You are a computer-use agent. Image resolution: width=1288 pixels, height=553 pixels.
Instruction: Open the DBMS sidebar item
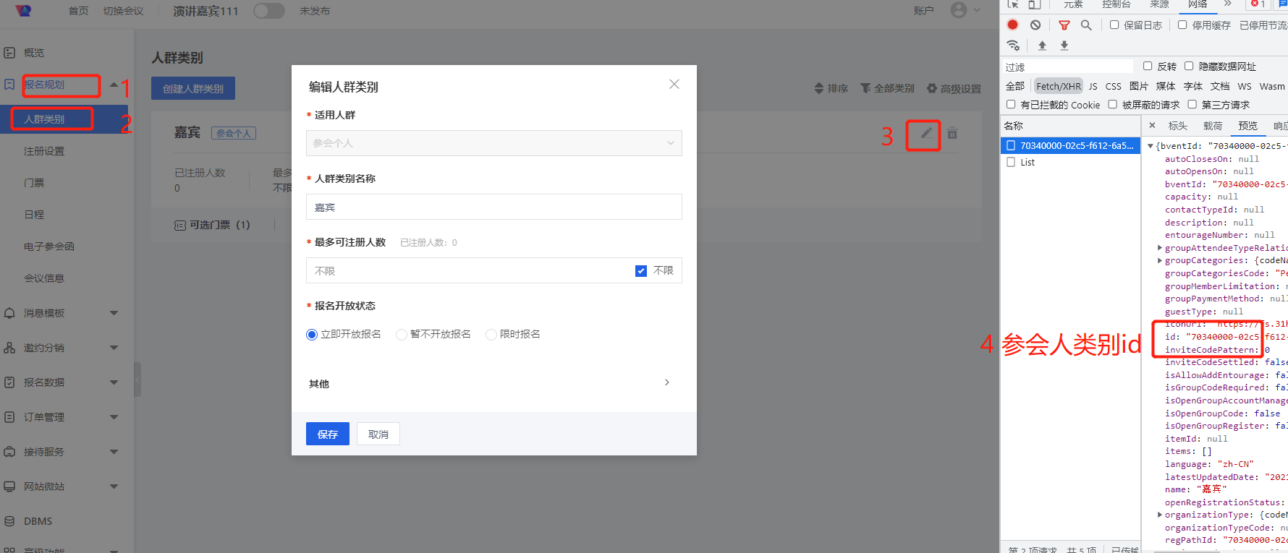click(x=38, y=521)
